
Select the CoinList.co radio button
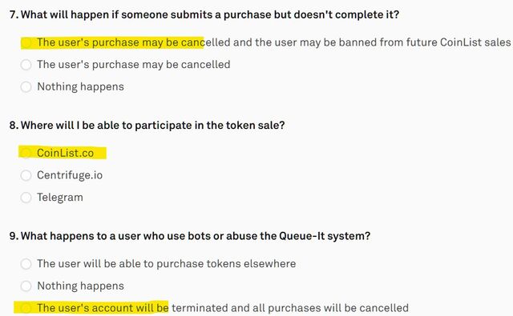[x=26, y=153]
